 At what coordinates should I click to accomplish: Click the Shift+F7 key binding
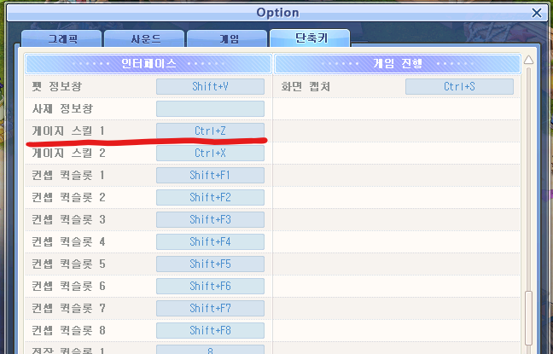click(x=210, y=308)
